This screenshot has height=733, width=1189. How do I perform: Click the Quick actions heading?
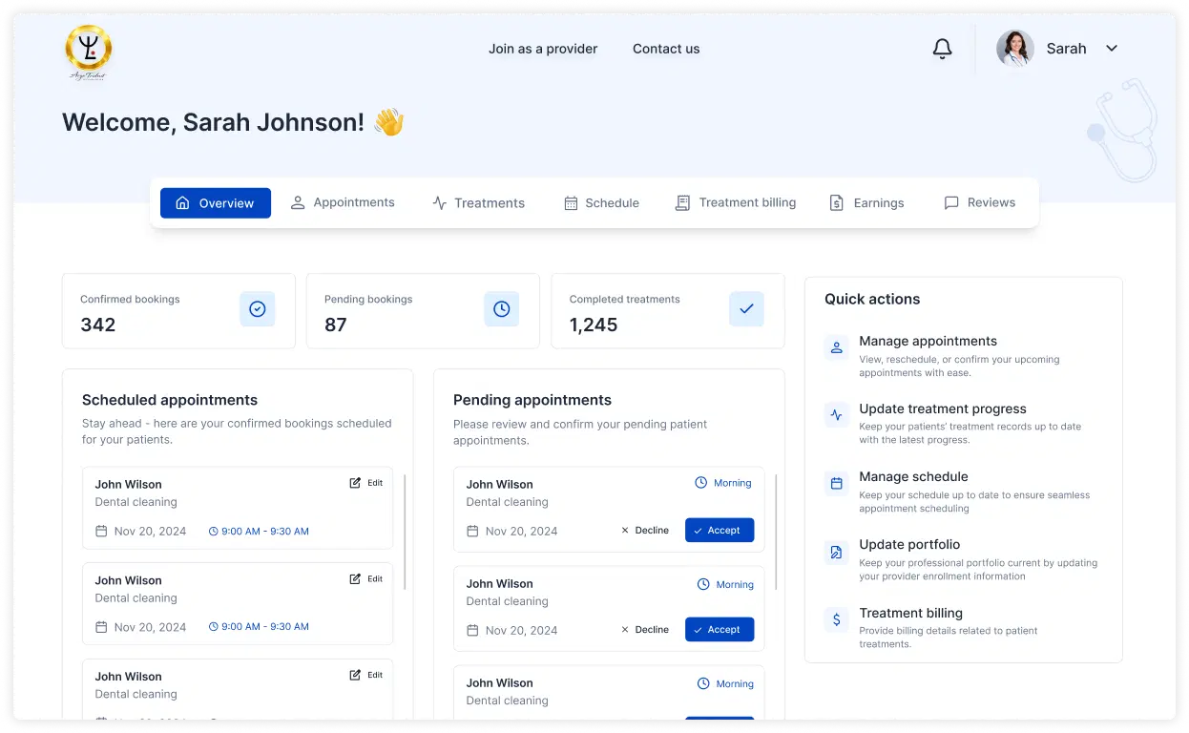(872, 299)
